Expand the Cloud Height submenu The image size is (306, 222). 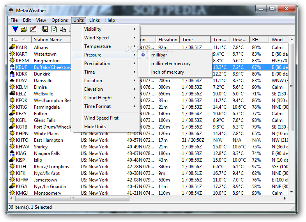click(x=105, y=98)
